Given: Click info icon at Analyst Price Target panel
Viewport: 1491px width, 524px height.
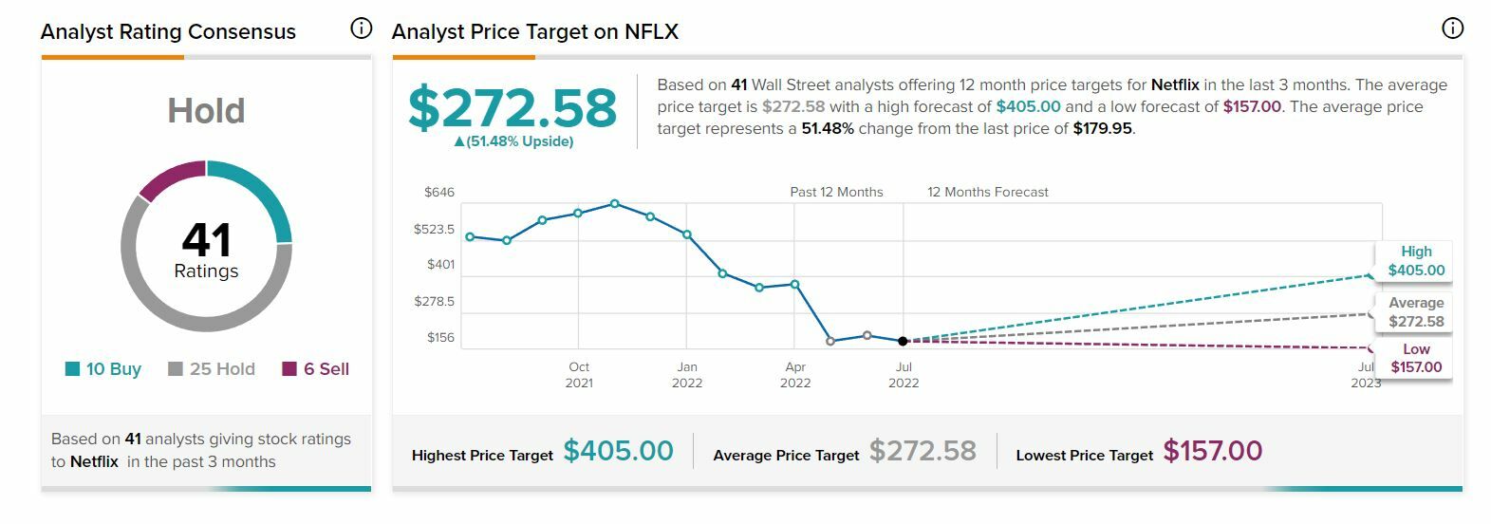Looking at the screenshot, I should point(1452,28).
